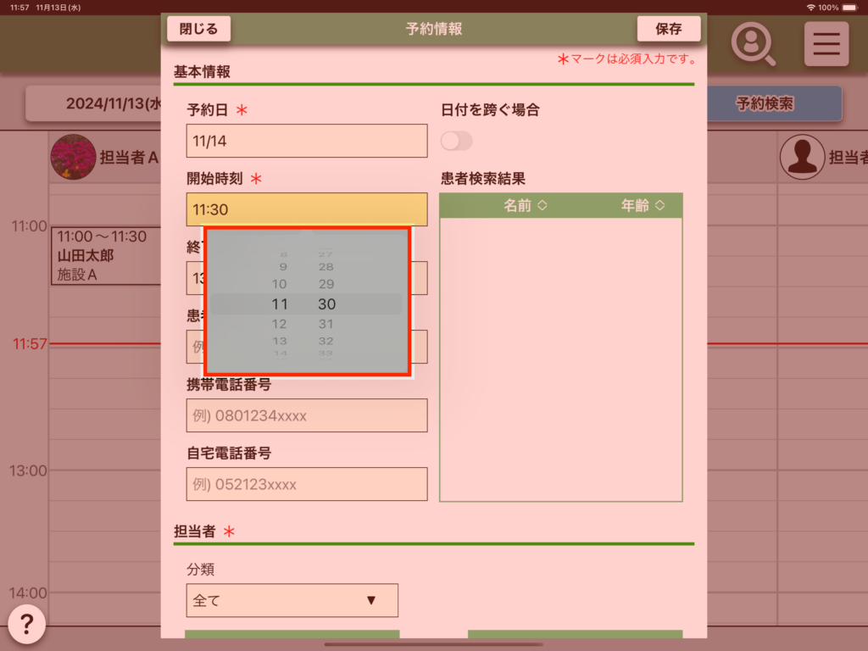The height and width of the screenshot is (651, 868).
Task: Expand the 分類 dropdown showing 全て
Action: pos(292,600)
